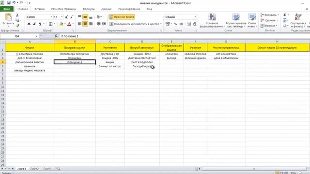Viewport: 310px width, 174px height.
Task: Select sheet tab Лист2
Action: click(34, 169)
